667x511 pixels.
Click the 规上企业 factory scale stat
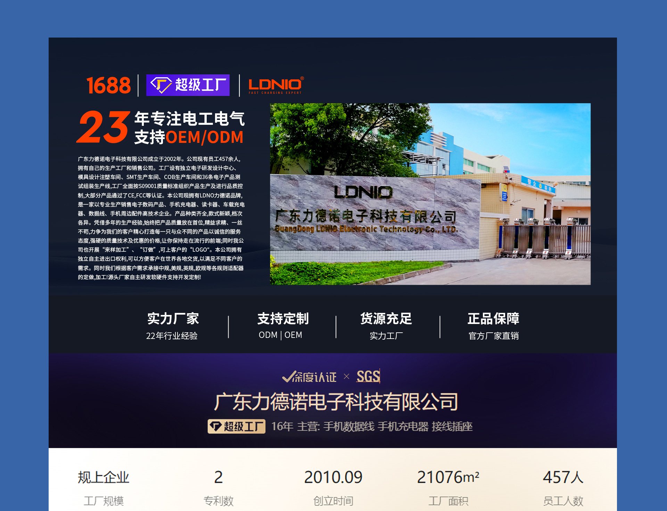[104, 477]
